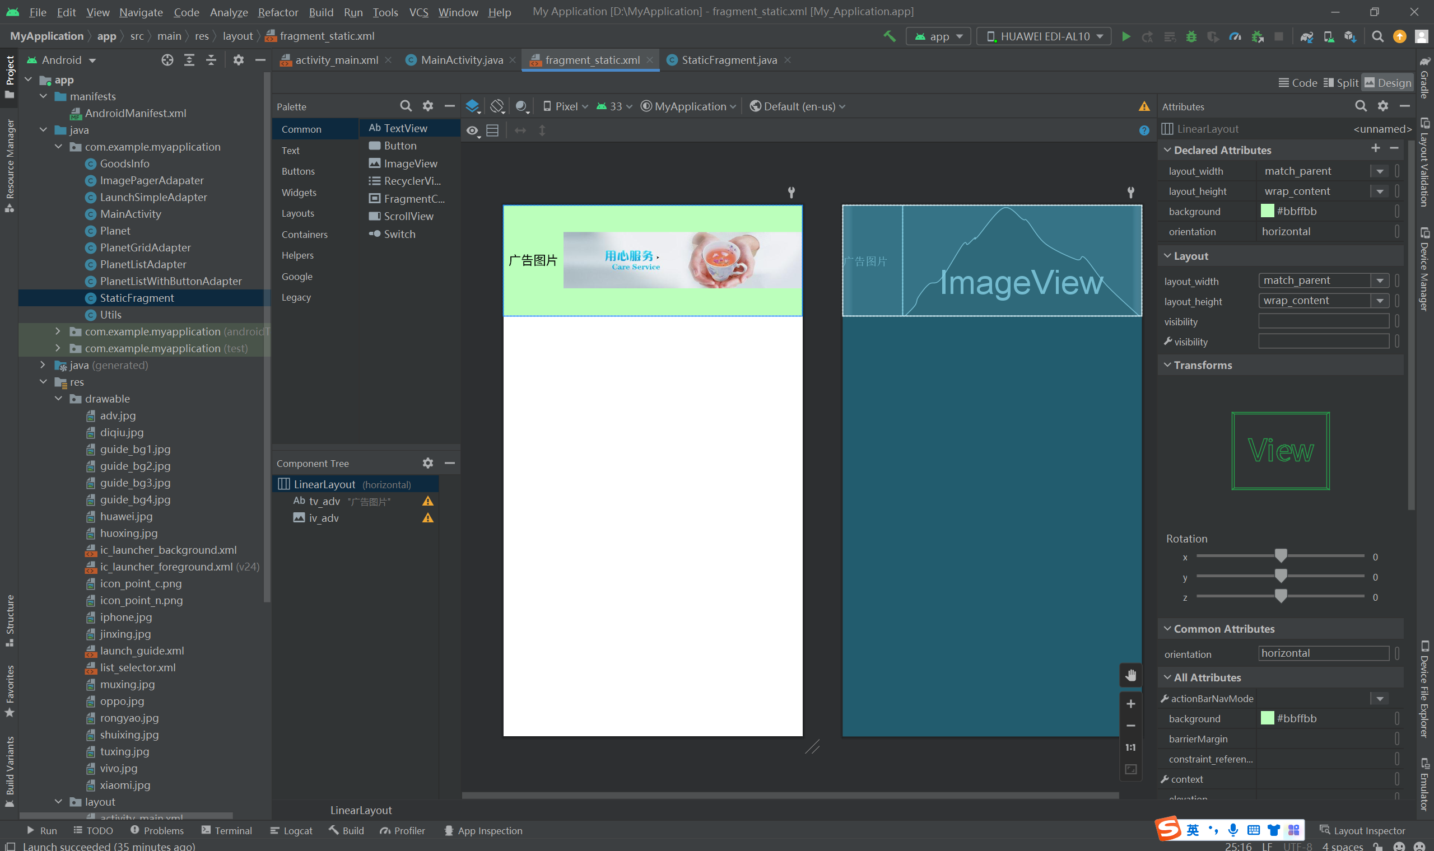This screenshot has width=1434, height=851.
Task: Click the Select Design Surface layers icon
Action: click(472, 106)
